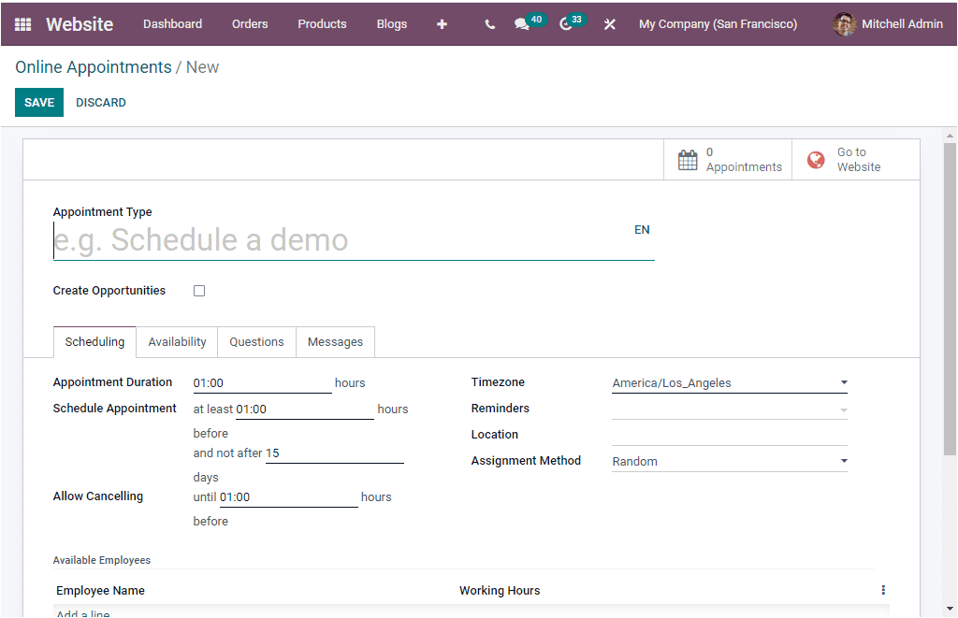958x618 pixels.
Task: View activities using the clock icon
Action: click(566, 23)
